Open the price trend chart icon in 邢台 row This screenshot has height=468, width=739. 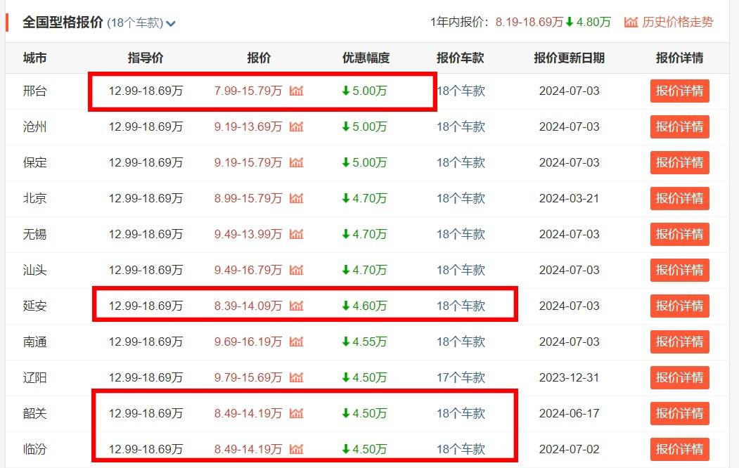(x=297, y=91)
